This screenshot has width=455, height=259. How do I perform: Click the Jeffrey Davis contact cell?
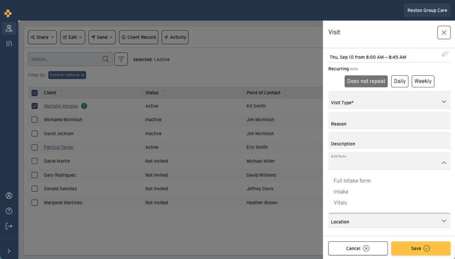(x=260, y=188)
